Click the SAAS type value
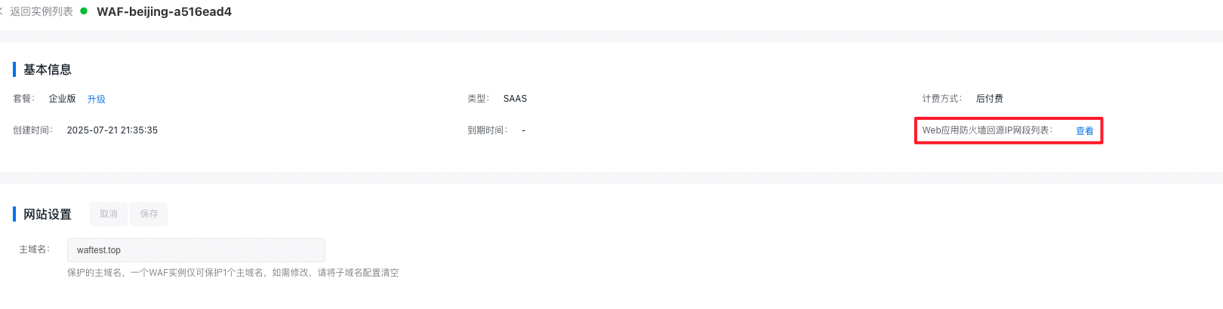The width and height of the screenshot is (1223, 309). click(x=515, y=99)
